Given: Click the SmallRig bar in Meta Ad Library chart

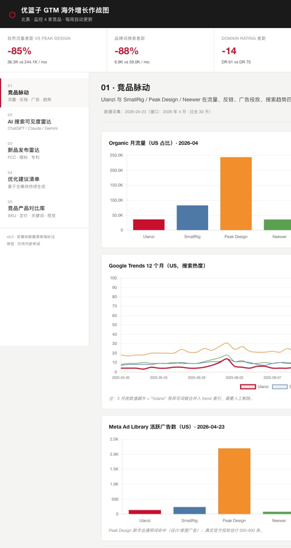Looking at the screenshot, I should click(190, 510).
